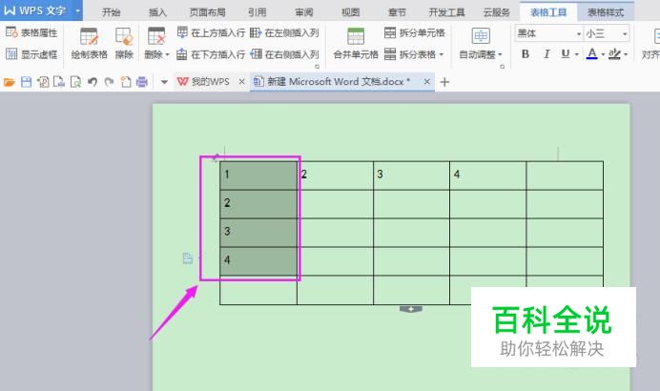660x391 pixels.
Task: Expand highlight color dropdown arrow
Action: coord(626,54)
